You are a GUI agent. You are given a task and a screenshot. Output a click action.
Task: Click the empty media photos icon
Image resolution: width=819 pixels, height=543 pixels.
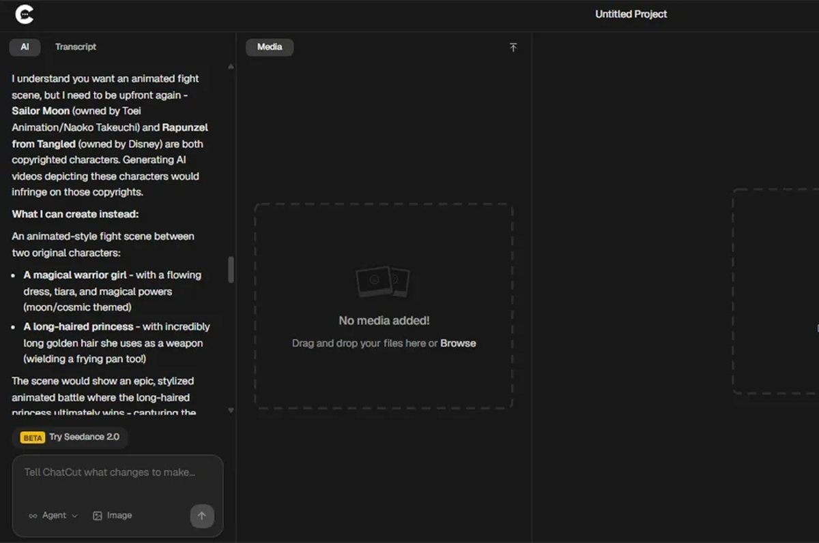(383, 281)
